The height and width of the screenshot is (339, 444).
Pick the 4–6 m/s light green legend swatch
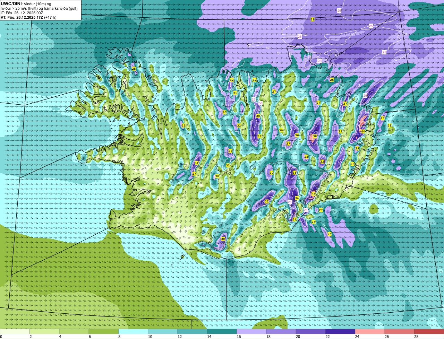74,332
